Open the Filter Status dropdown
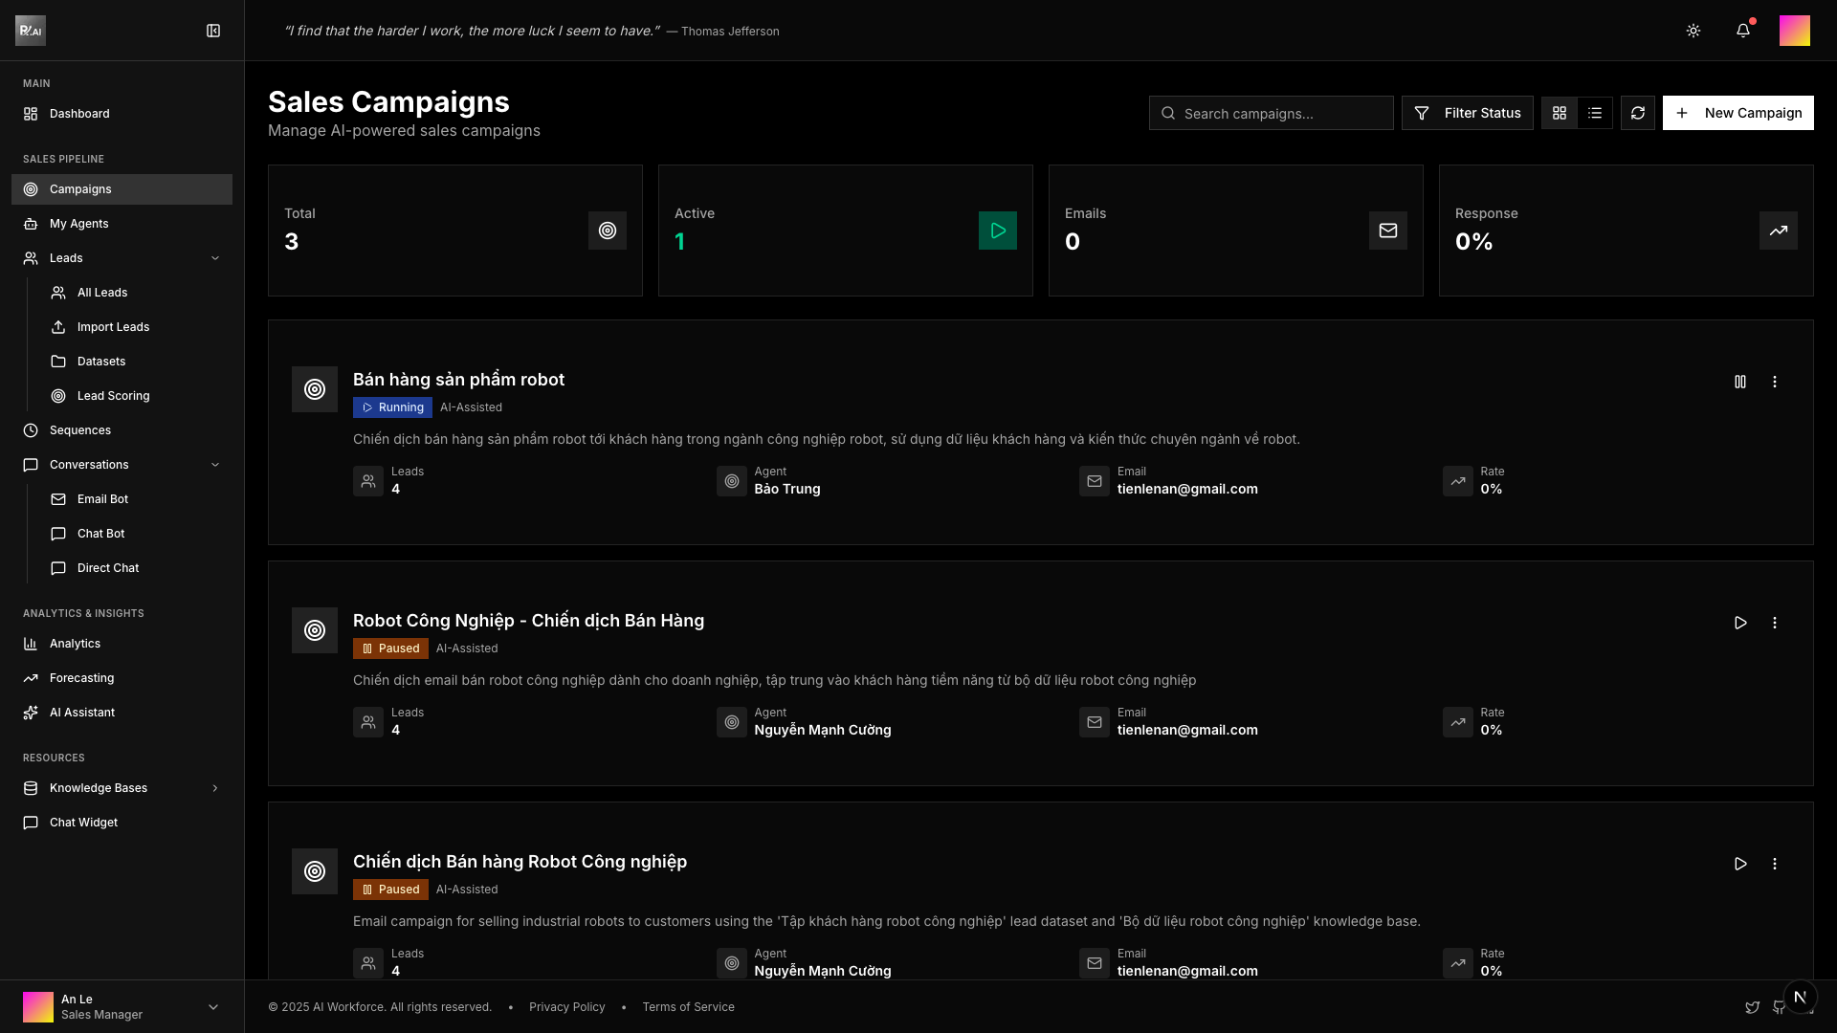The height and width of the screenshot is (1033, 1837). (x=1468, y=113)
